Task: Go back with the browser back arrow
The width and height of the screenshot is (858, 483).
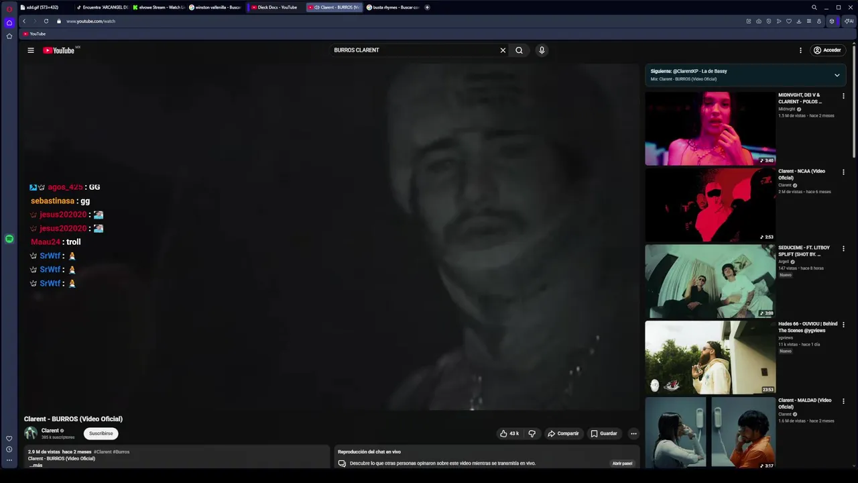Action: (24, 21)
